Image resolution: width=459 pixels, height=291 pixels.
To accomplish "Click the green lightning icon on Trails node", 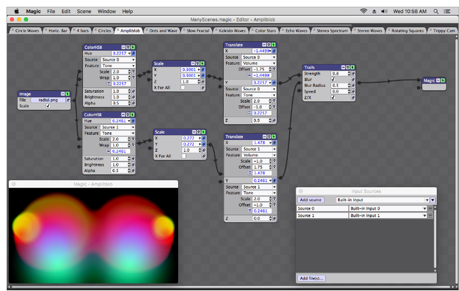I will pos(353,67).
